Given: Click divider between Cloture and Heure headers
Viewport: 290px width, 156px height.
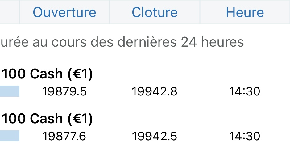Looking at the screenshot, I should coord(200,12).
